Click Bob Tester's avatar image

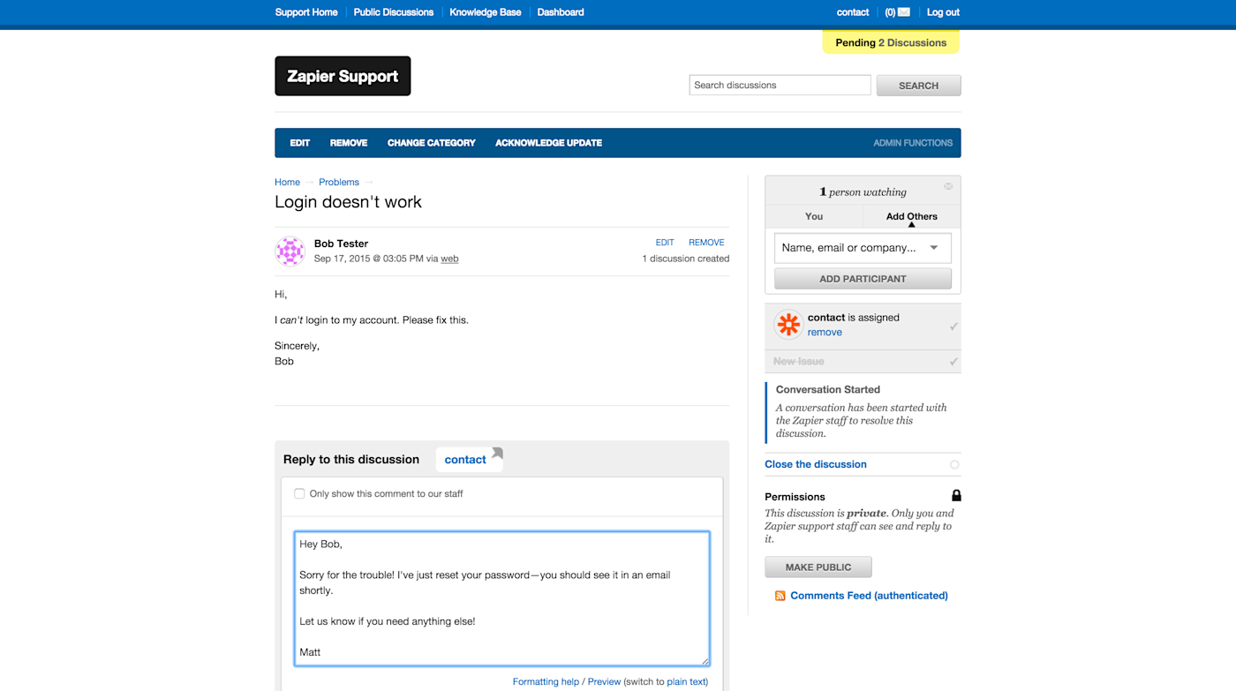pos(290,252)
